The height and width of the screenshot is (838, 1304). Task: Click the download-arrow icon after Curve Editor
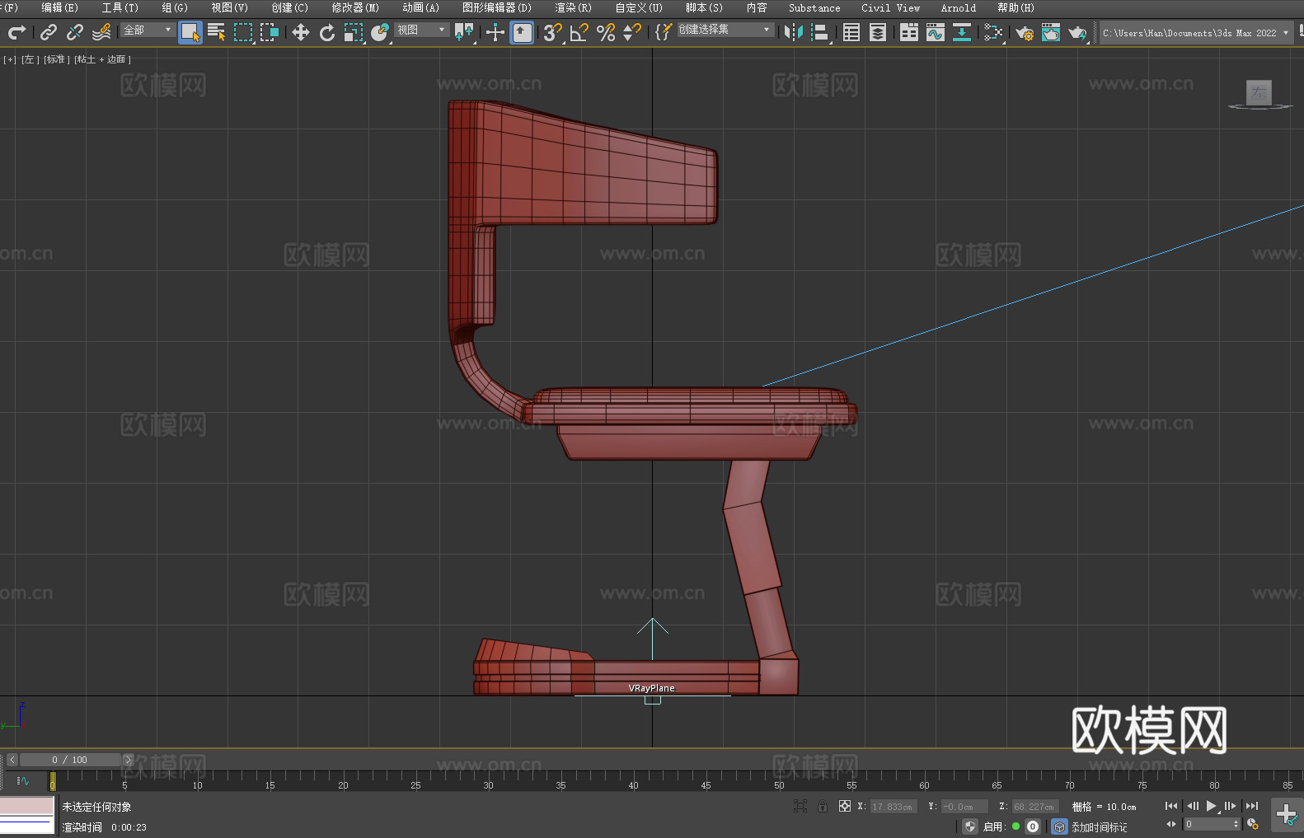(962, 32)
